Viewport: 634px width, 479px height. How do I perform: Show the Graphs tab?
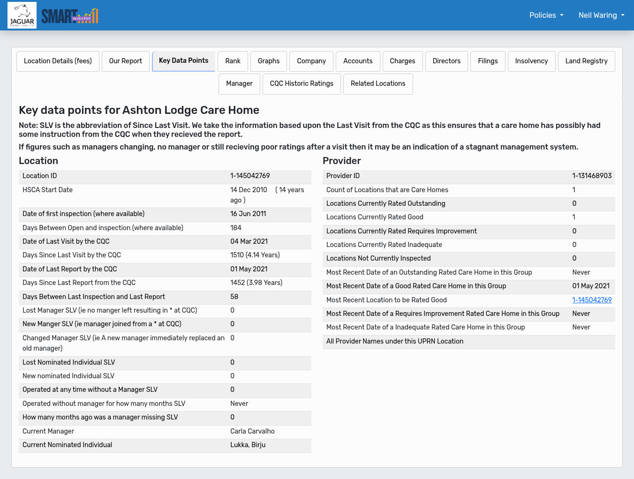(269, 61)
